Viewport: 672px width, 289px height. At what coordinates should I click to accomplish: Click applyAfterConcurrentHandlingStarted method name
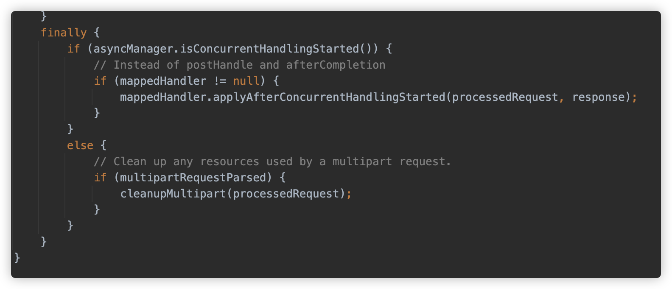pos(329,97)
